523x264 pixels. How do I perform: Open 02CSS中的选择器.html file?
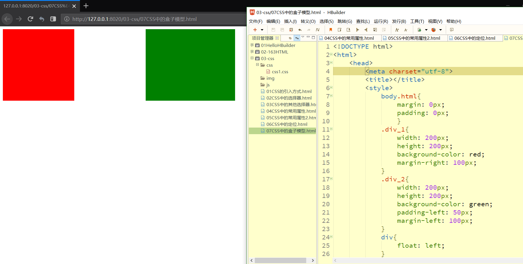pos(289,98)
